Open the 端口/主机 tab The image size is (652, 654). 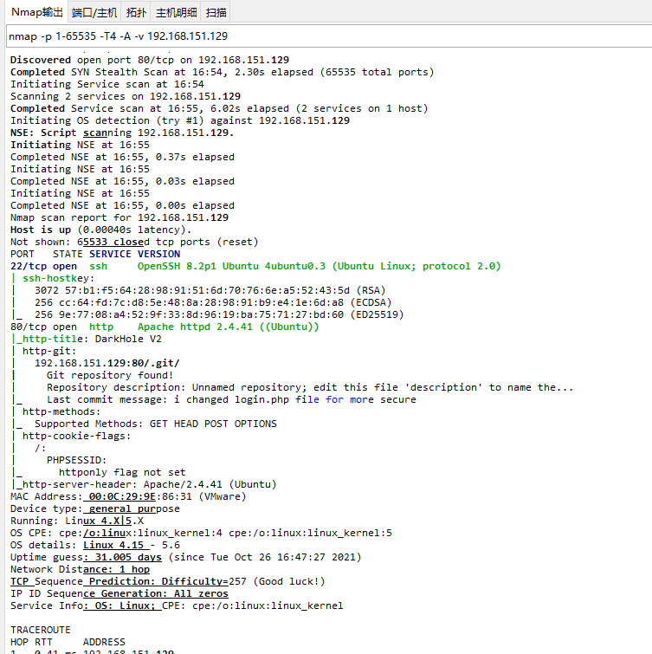click(94, 12)
